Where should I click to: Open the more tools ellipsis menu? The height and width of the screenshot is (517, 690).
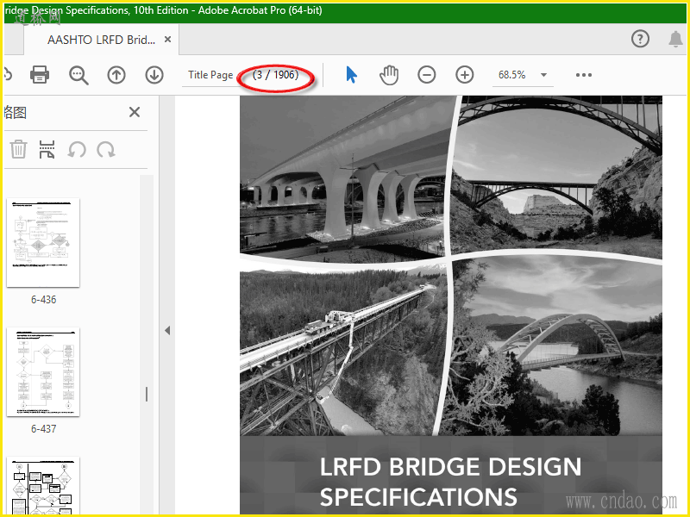pos(584,75)
